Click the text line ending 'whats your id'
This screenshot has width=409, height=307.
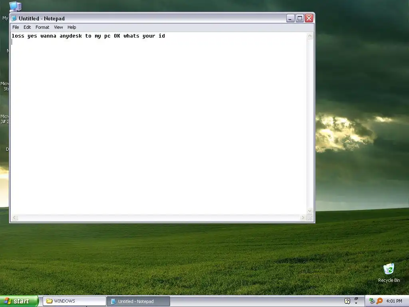(88, 36)
